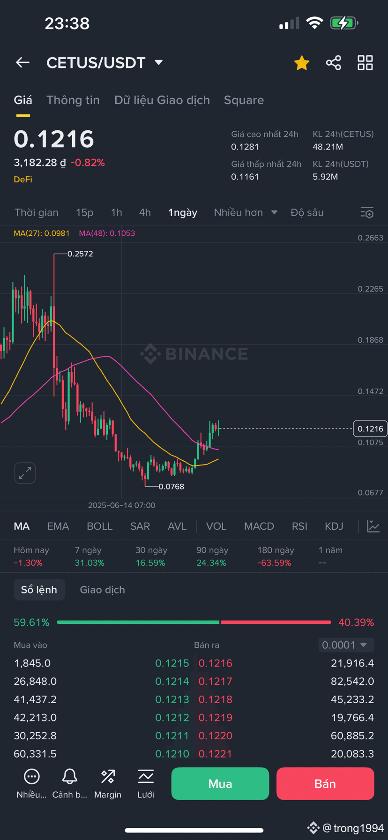Viewport: 388px width, 840px height.
Task: Toggle the EMA indicator
Action: click(58, 526)
